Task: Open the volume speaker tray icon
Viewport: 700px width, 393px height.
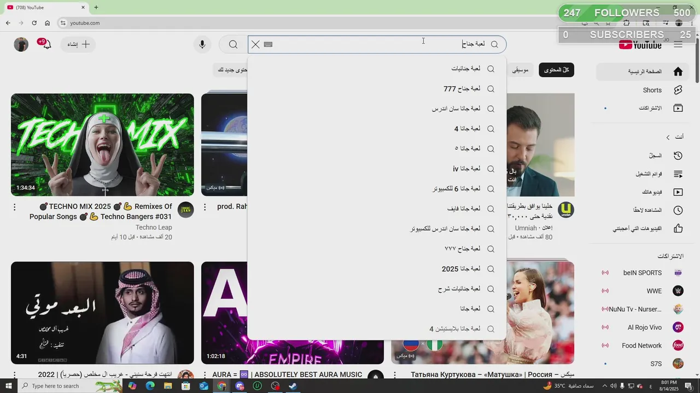Action: coord(613,386)
